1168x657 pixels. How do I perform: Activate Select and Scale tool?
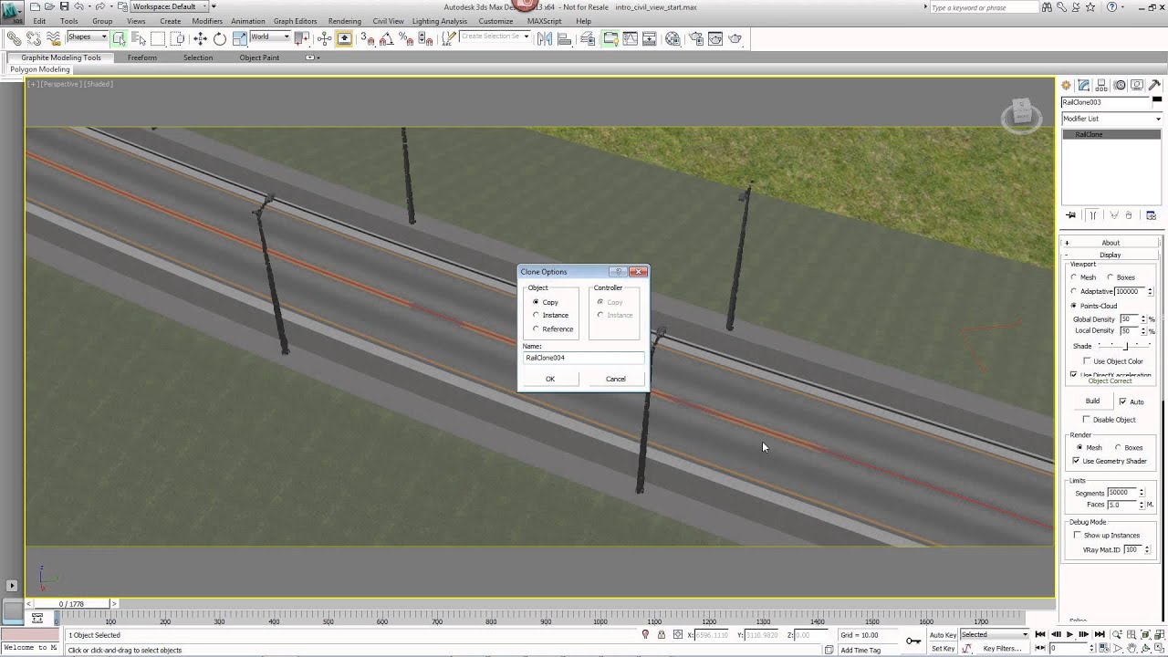[x=239, y=38]
